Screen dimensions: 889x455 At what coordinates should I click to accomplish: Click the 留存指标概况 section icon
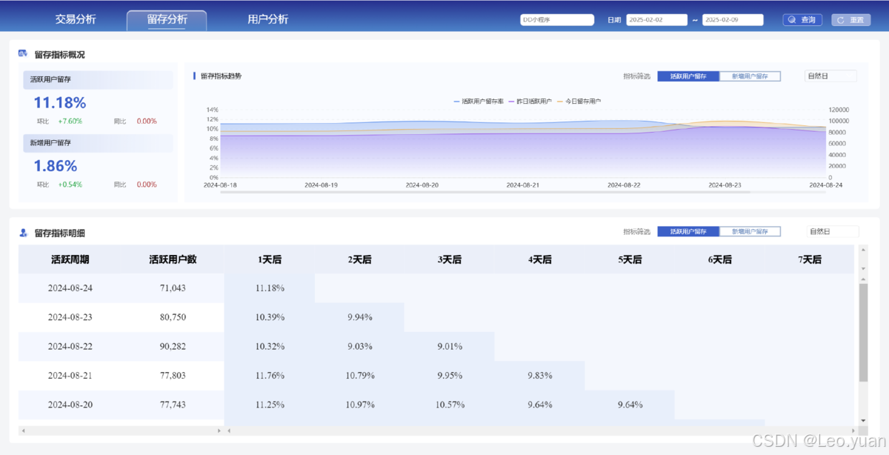coord(23,53)
